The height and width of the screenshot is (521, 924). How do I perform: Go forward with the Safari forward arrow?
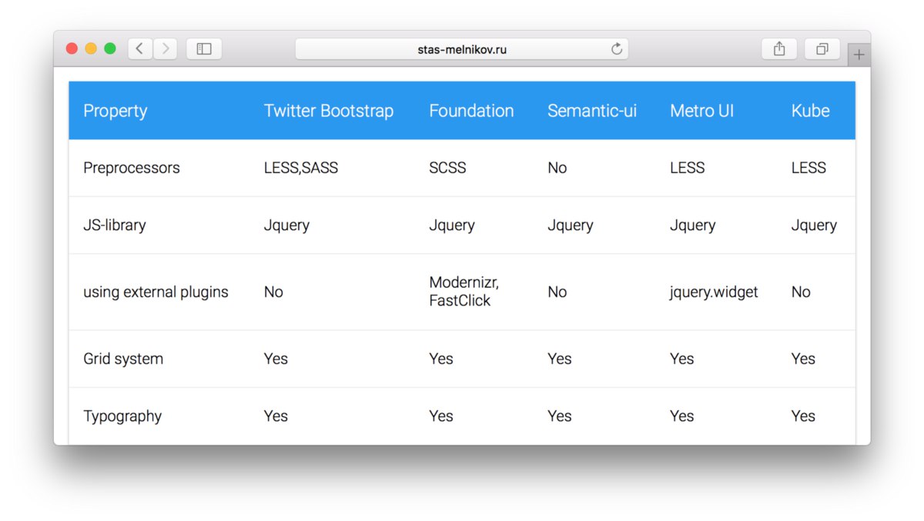166,49
